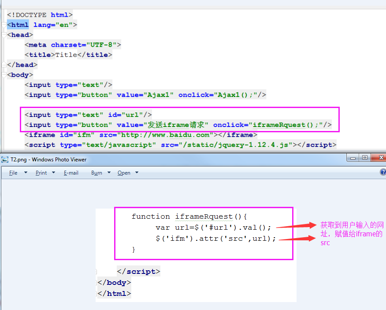Click the type="text/javascript" attribute

click(x=108, y=145)
